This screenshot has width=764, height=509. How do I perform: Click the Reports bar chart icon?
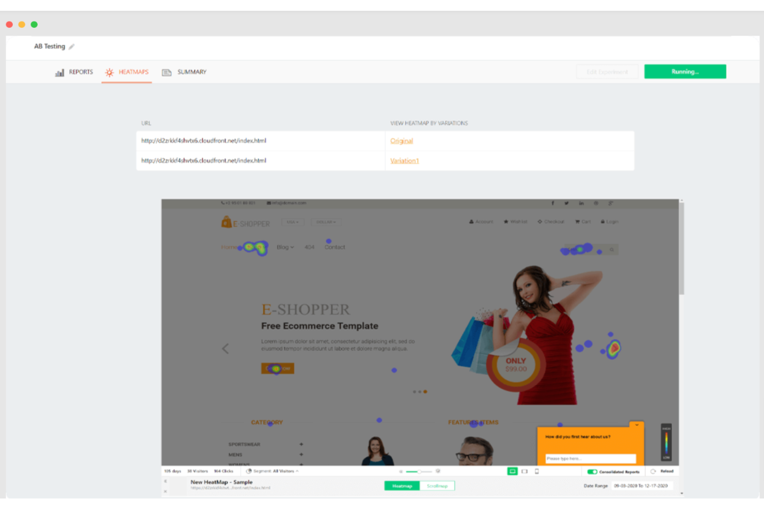click(60, 72)
